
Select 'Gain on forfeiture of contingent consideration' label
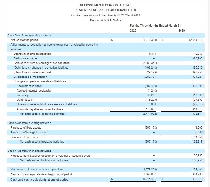pyautogui.click(x=41, y=63)
